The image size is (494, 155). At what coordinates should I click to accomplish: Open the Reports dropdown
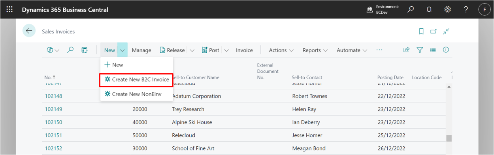click(315, 50)
